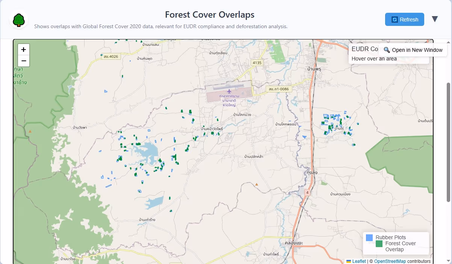Click the green tree logo icon

19,20
